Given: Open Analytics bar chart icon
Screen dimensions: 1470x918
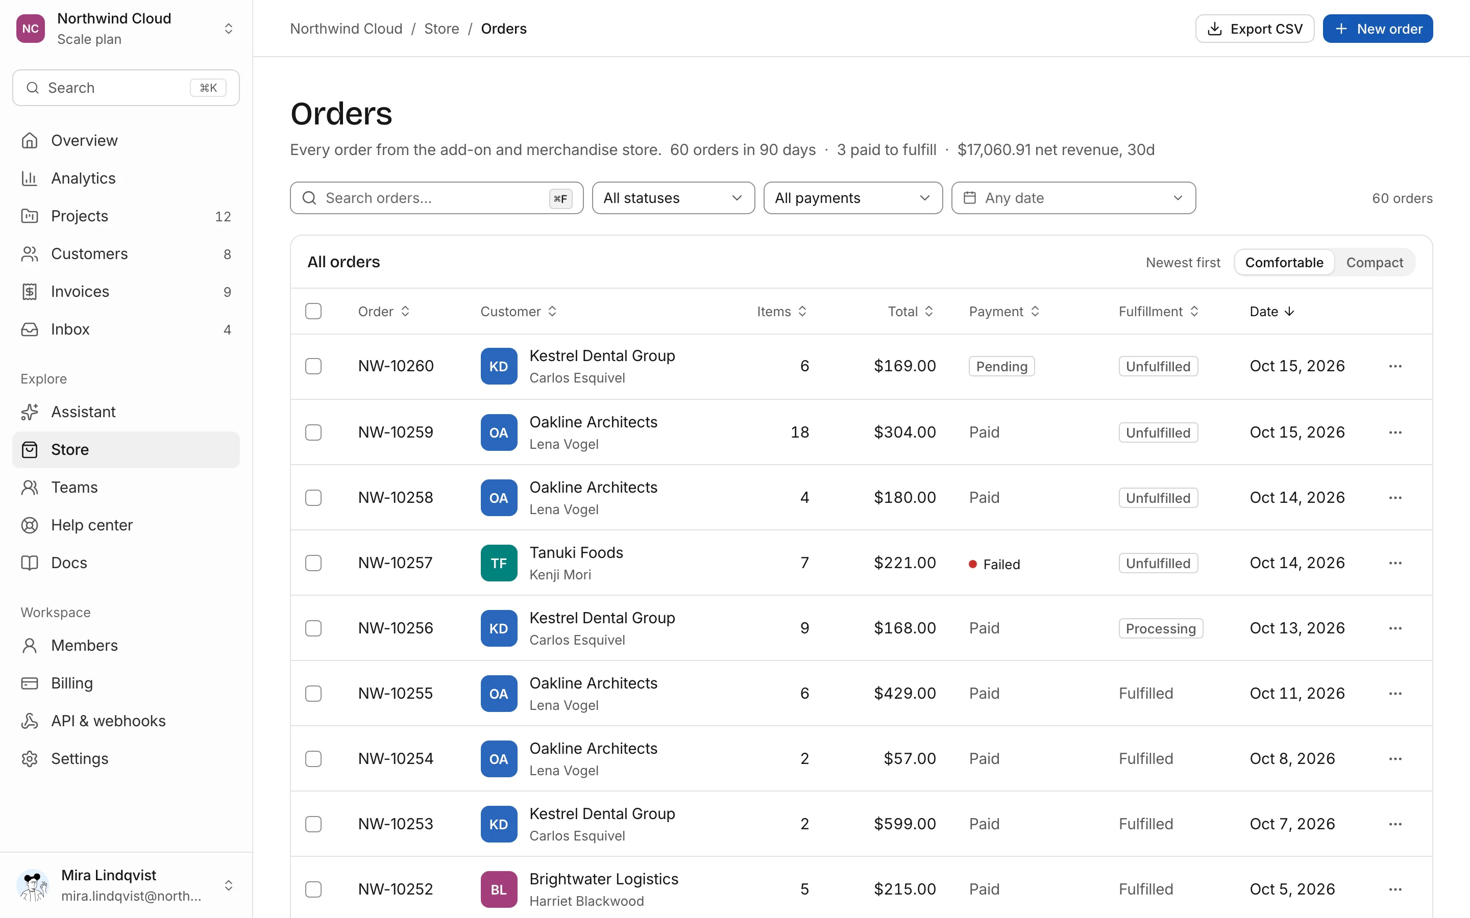Looking at the screenshot, I should (x=29, y=178).
